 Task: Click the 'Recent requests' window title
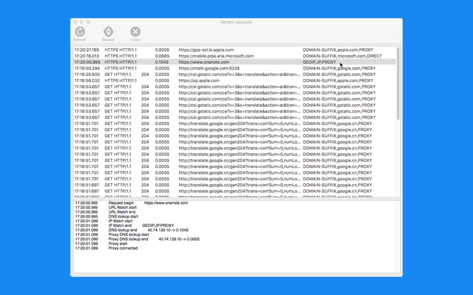tap(236, 22)
